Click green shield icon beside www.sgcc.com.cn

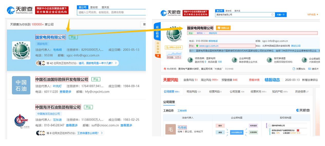click(197, 46)
